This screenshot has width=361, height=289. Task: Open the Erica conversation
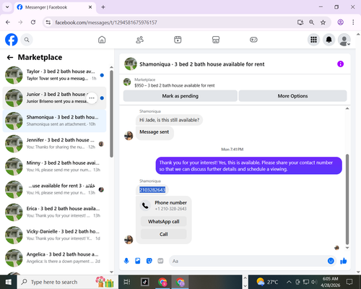[x=55, y=212]
